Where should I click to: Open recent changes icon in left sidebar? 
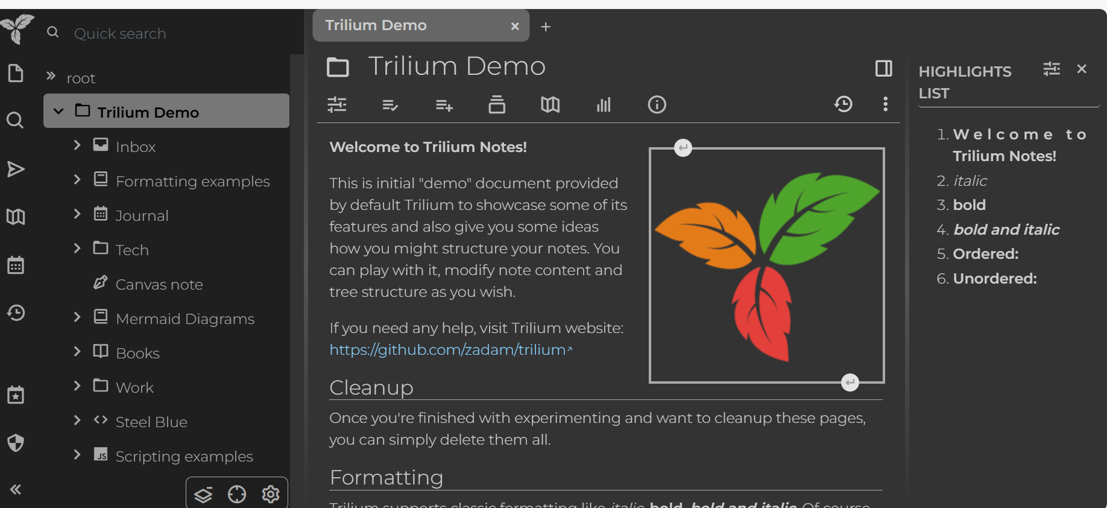16,313
